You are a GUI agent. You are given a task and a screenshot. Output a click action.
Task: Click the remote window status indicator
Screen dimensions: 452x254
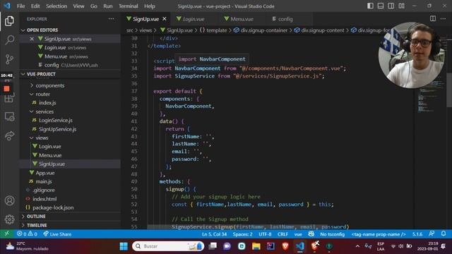coord(6,234)
